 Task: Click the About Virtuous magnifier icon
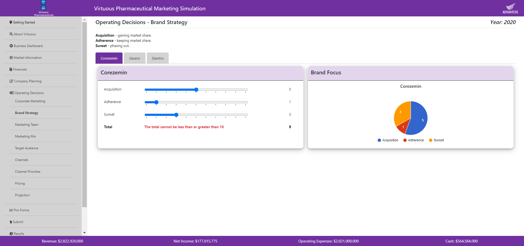[x=11, y=34]
